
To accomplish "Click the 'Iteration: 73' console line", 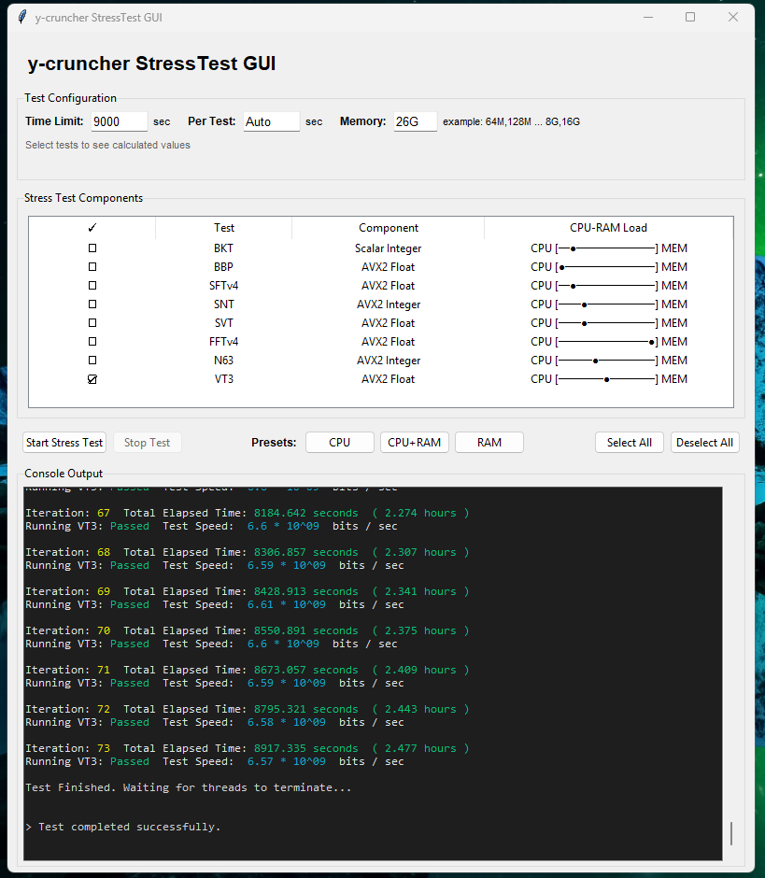I will (x=247, y=748).
